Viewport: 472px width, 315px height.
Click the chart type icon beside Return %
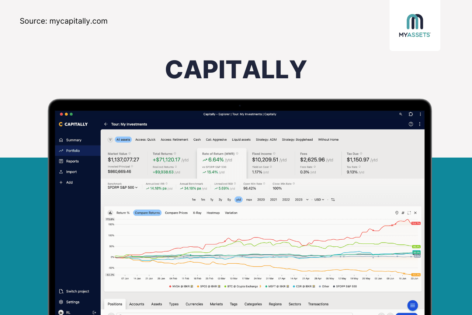110,213
